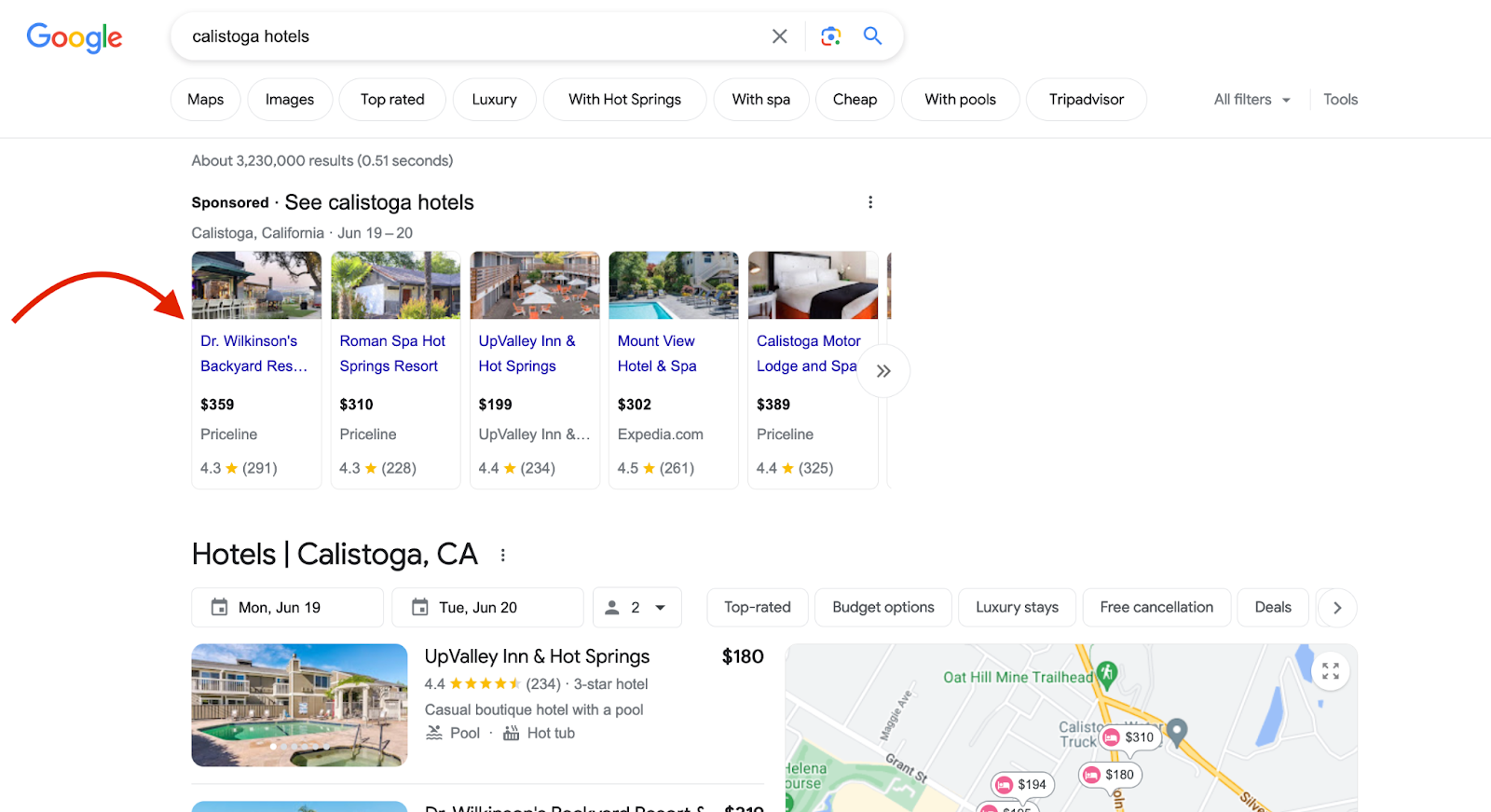
Task: Open the Tools menu
Action: [x=1340, y=100]
